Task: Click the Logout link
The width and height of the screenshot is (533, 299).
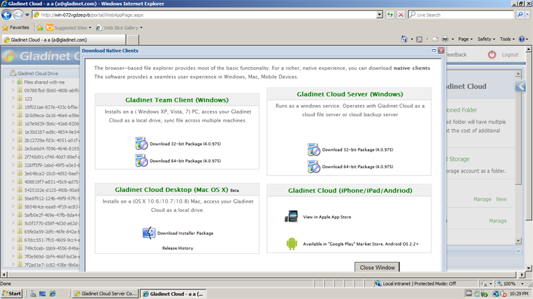Action: [510, 54]
